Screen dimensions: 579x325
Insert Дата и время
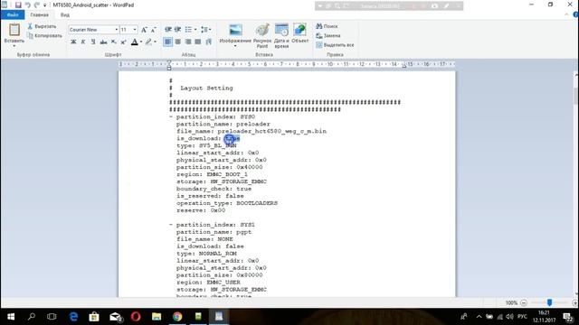[x=281, y=35]
